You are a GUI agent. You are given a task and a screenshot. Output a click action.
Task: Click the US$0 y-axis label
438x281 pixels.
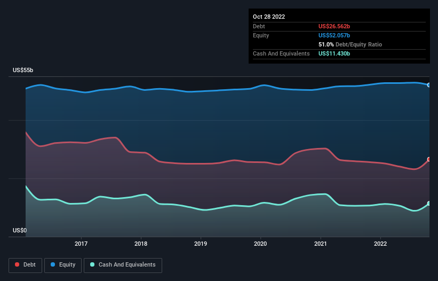click(x=20, y=230)
